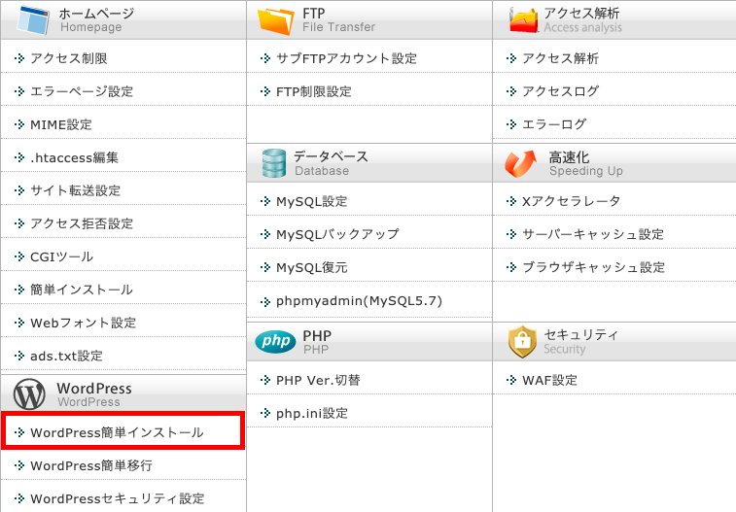Open PHP Ver.切替 settings
Screen dimensions: 736x512
click(318, 380)
